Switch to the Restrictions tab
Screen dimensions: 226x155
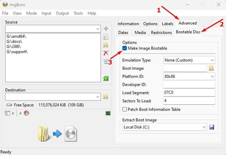[x=161, y=33]
